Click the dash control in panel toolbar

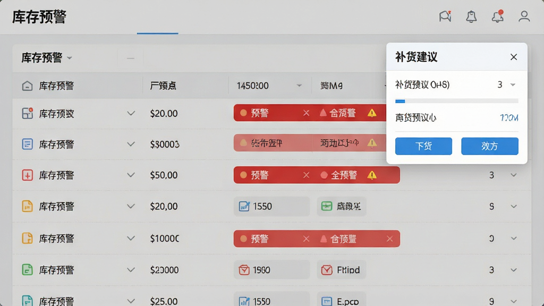tap(131, 58)
